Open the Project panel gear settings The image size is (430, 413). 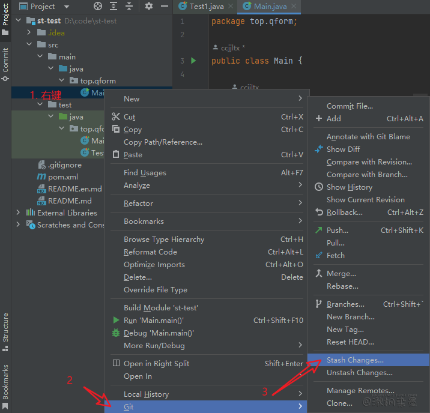coord(149,7)
